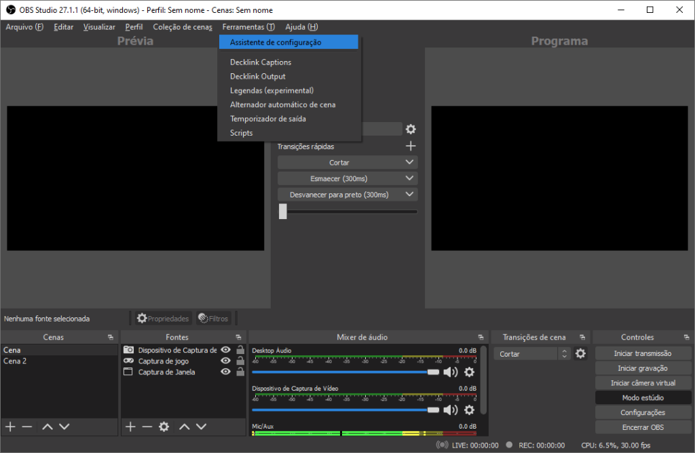This screenshot has width=695, height=453.
Task: Toggle visibility of Dispositivo de Captura source
Action: tap(225, 349)
